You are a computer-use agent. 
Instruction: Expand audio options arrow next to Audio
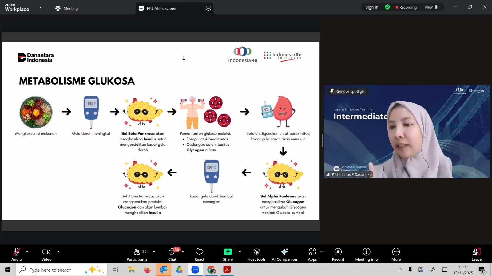point(27,252)
